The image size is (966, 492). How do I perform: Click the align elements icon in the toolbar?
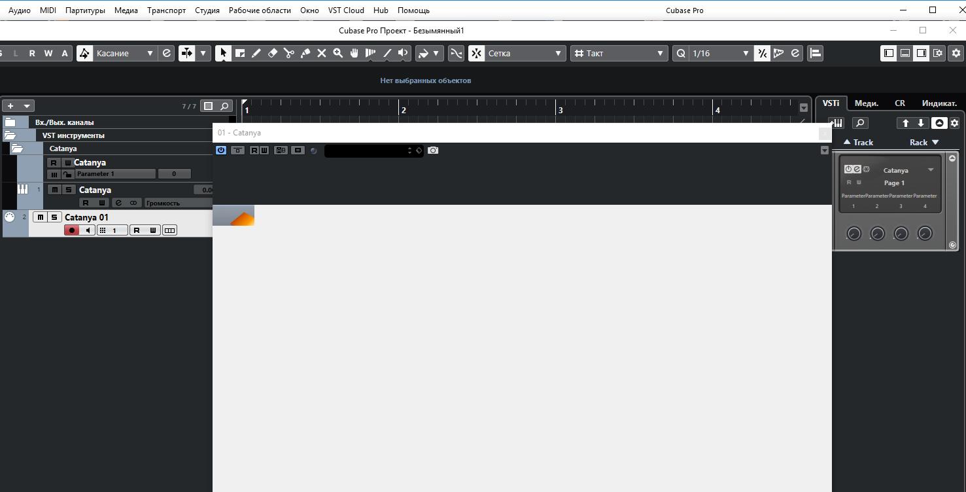click(815, 53)
